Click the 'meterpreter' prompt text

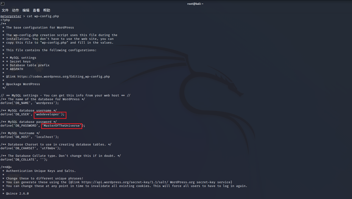11,16
